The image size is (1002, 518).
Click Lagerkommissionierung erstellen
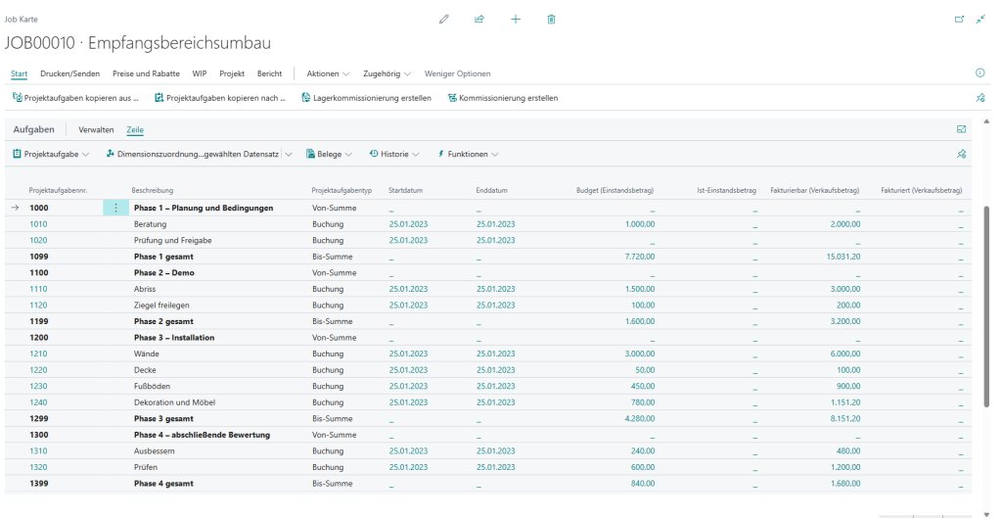(x=367, y=98)
